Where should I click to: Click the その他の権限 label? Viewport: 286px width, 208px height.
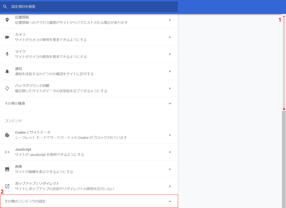[x=15, y=103]
